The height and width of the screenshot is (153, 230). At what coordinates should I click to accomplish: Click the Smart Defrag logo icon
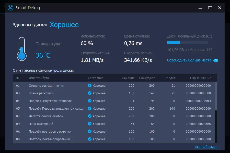10,8
